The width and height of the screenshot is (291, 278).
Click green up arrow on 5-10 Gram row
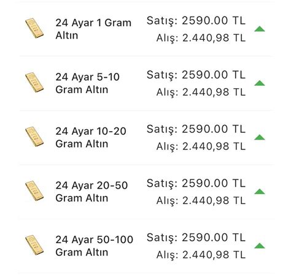coord(260,83)
